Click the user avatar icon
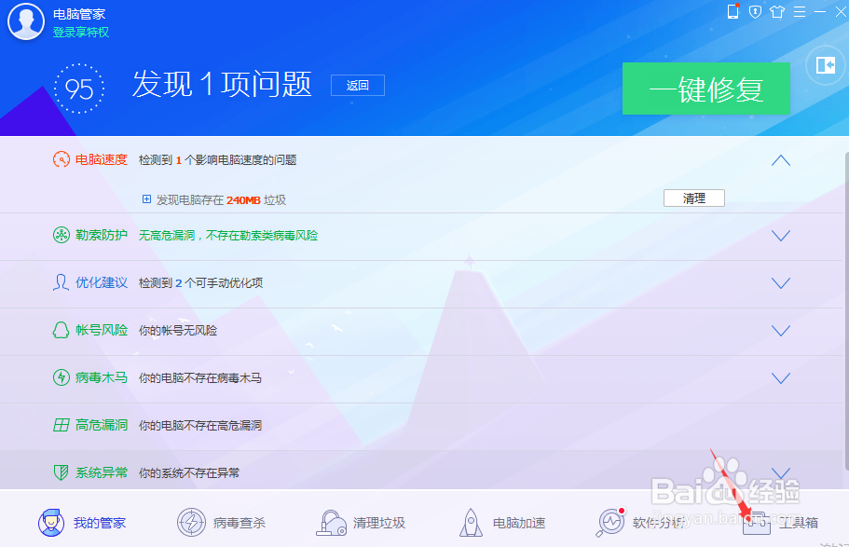Image resolution: width=849 pixels, height=547 pixels. pos(25,21)
